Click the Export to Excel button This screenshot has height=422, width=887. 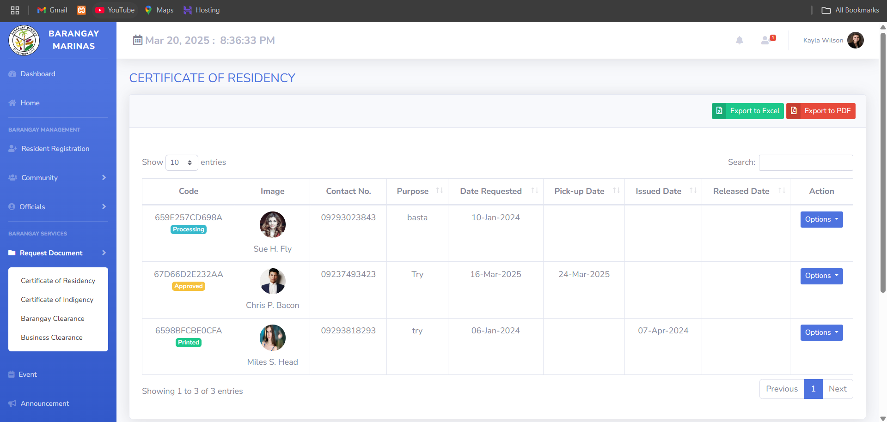pos(747,111)
